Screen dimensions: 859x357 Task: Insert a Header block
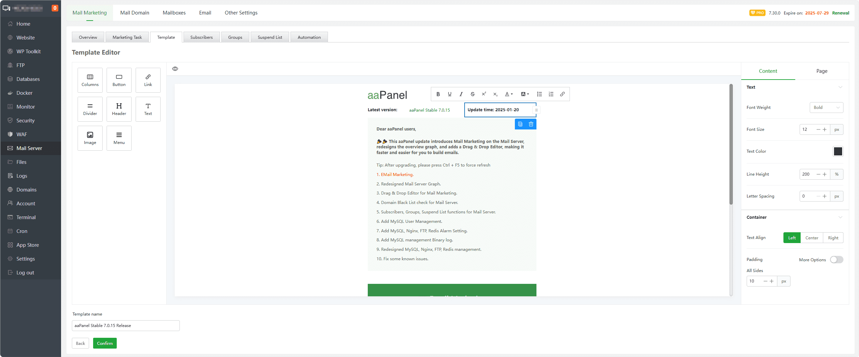119,109
